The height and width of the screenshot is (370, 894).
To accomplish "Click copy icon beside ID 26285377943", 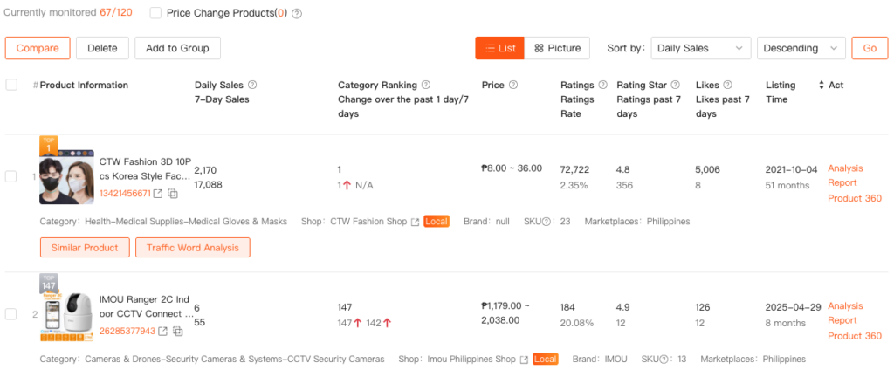I will pos(177,332).
